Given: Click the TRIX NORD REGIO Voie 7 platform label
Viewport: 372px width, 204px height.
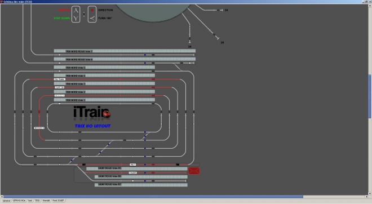Looking at the screenshot, I should [79, 51].
